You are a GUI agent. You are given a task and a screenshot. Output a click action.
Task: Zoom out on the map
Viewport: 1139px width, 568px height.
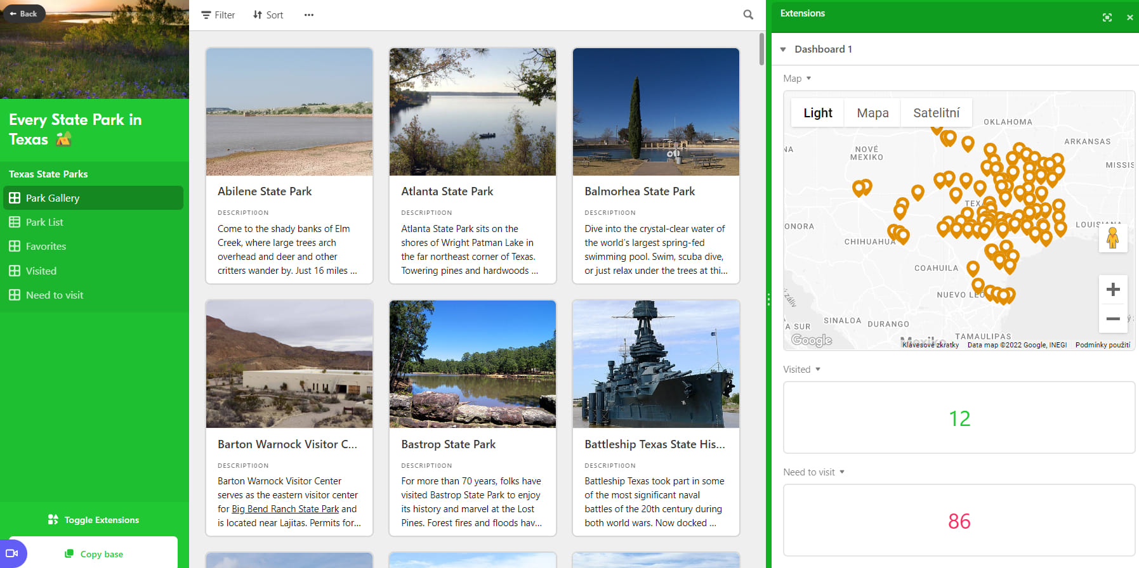point(1112,319)
